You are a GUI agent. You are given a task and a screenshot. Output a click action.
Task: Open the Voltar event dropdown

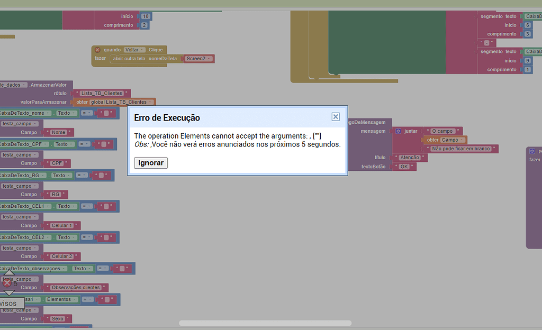tap(142, 50)
